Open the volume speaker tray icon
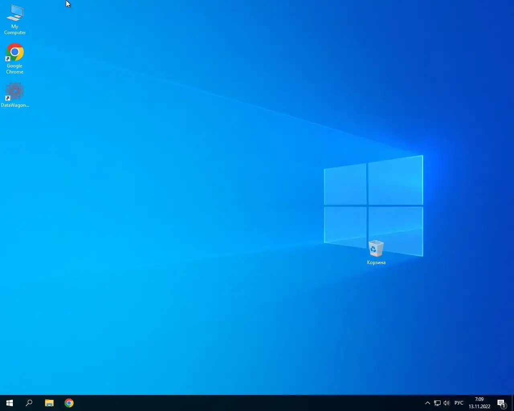This screenshot has width=514, height=411. point(447,403)
